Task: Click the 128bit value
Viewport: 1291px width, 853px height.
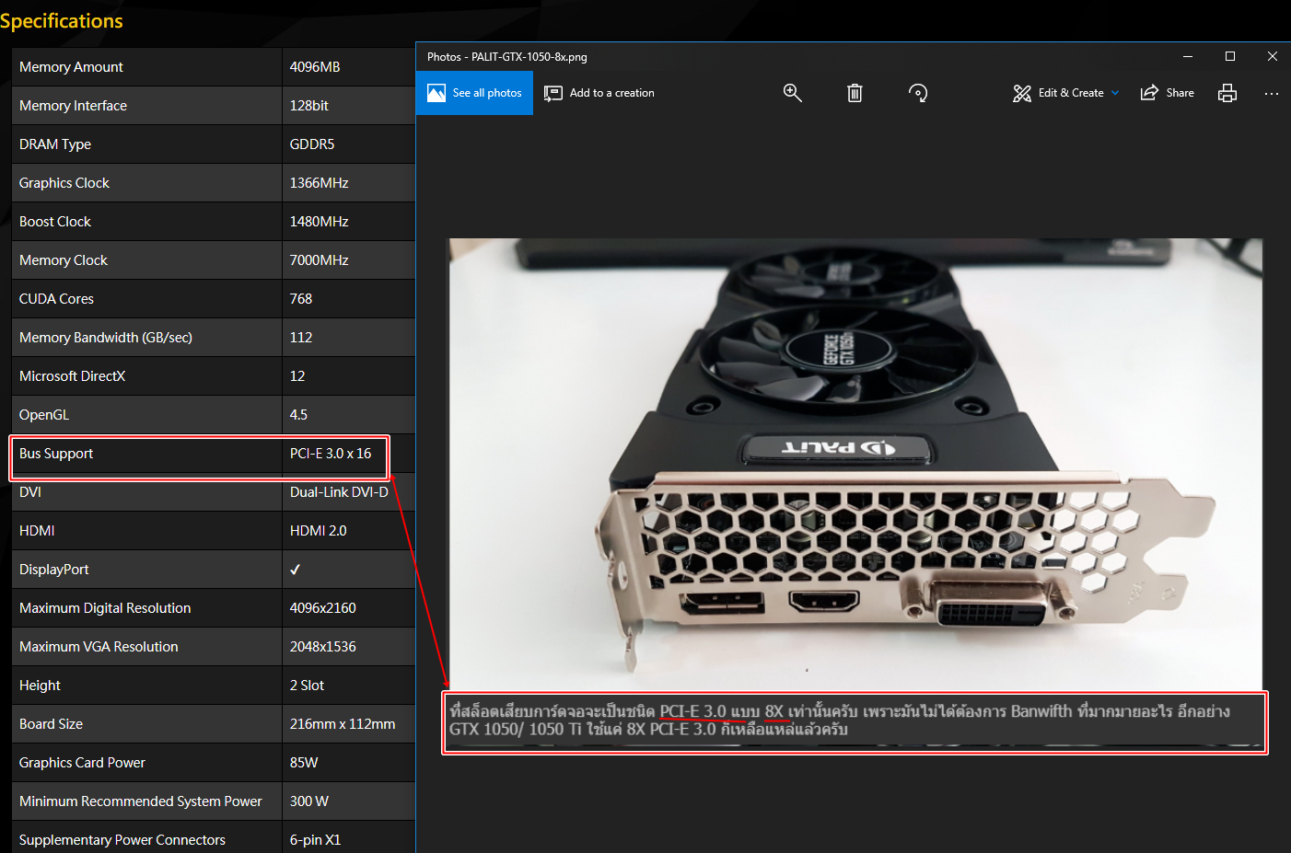Action: [x=309, y=106]
